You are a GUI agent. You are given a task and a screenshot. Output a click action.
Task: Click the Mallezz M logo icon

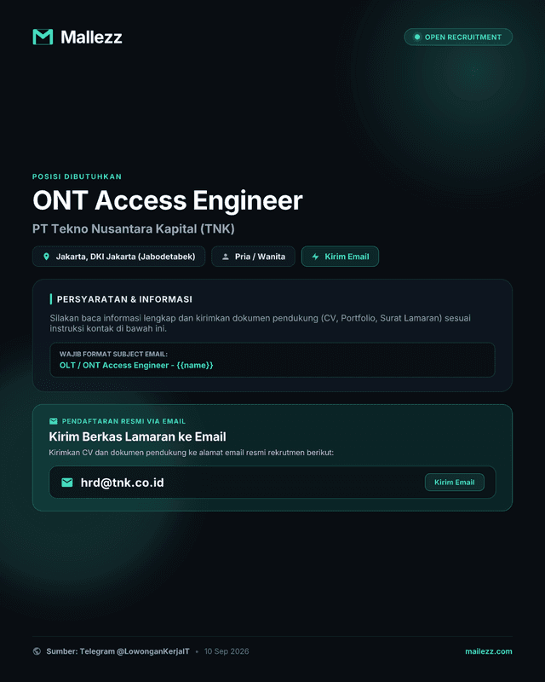click(43, 37)
